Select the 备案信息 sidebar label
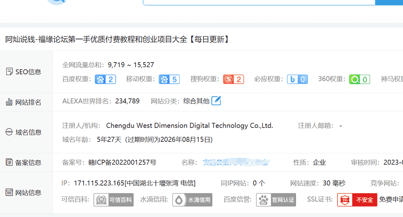The height and width of the screenshot is (217, 403). point(28,162)
